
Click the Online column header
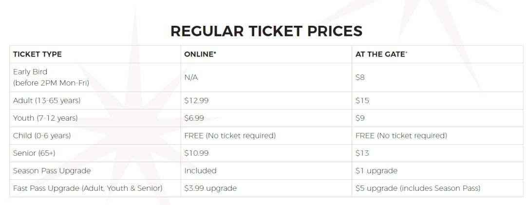click(200, 54)
